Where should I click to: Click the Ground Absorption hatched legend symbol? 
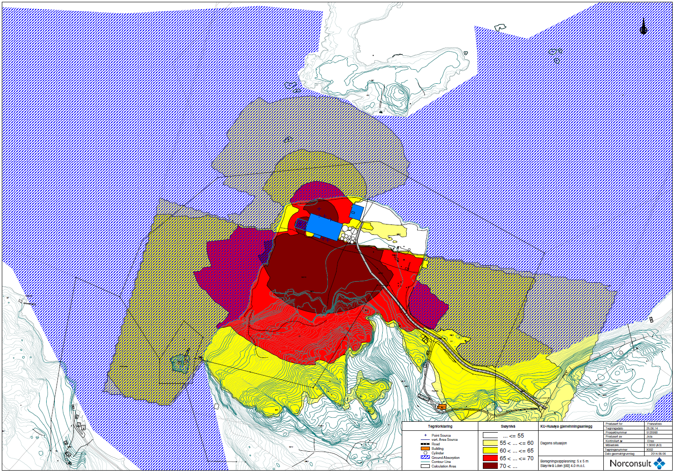coord(425,457)
